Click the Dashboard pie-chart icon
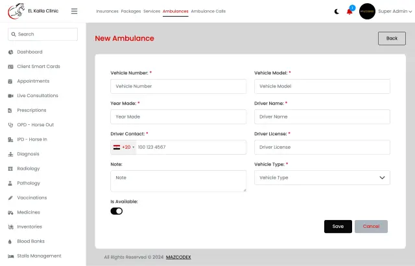 coord(10,52)
